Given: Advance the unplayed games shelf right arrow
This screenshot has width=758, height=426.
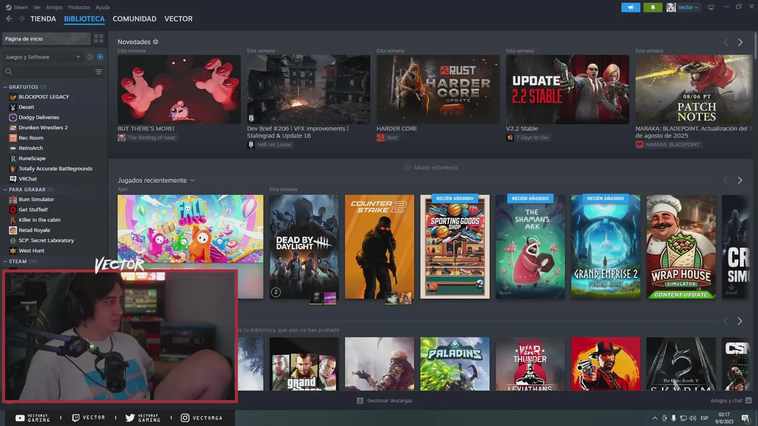Looking at the screenshot, I should (x=740, y=321).
